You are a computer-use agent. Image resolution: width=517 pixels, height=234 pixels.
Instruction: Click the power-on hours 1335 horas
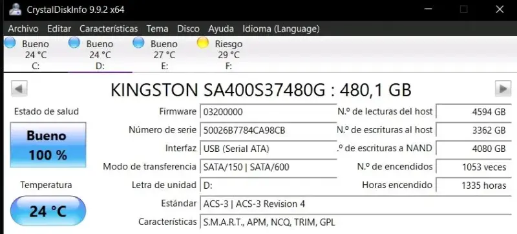tap(474, 186)
